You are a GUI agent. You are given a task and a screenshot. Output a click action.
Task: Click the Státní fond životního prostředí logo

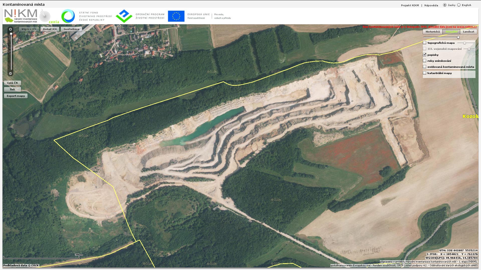click(x=68, y=16)
